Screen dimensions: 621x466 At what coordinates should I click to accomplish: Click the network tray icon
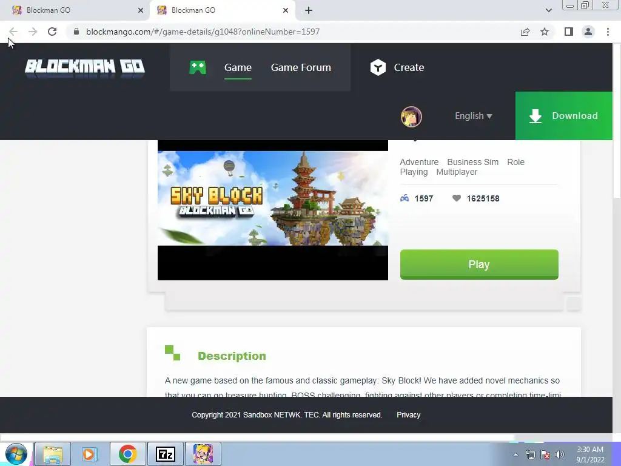coord(530,454)
